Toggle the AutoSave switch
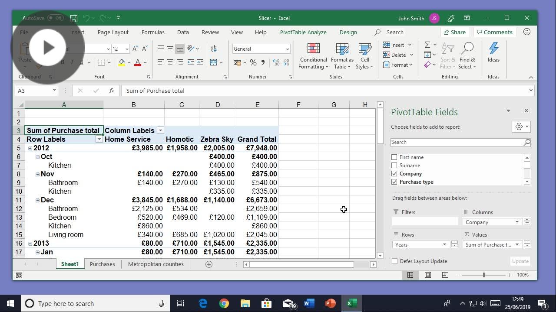Image resolution: width=556 pixels, height=312 pixels. (56, 18)
